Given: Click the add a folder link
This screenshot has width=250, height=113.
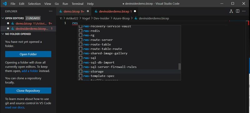Looking at the screenshot, I should click(30, 71).
